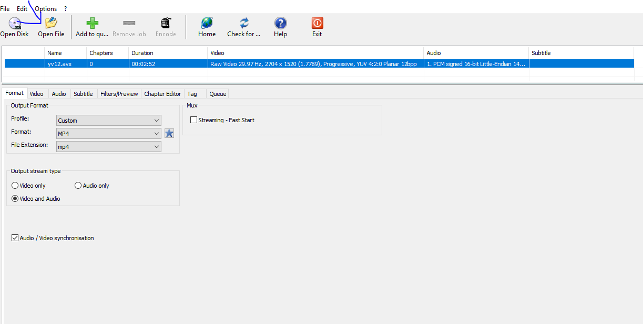The image size is (643, 324).
Task: Select the Format tab
Action: click(x=14, y=93)
